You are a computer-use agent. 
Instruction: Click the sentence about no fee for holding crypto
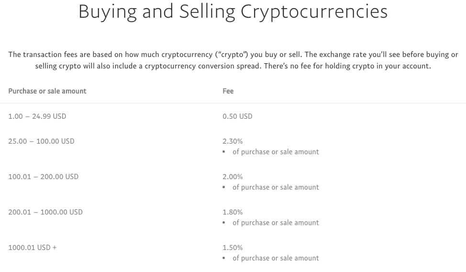pyautogui.click(x=347, y=66)
